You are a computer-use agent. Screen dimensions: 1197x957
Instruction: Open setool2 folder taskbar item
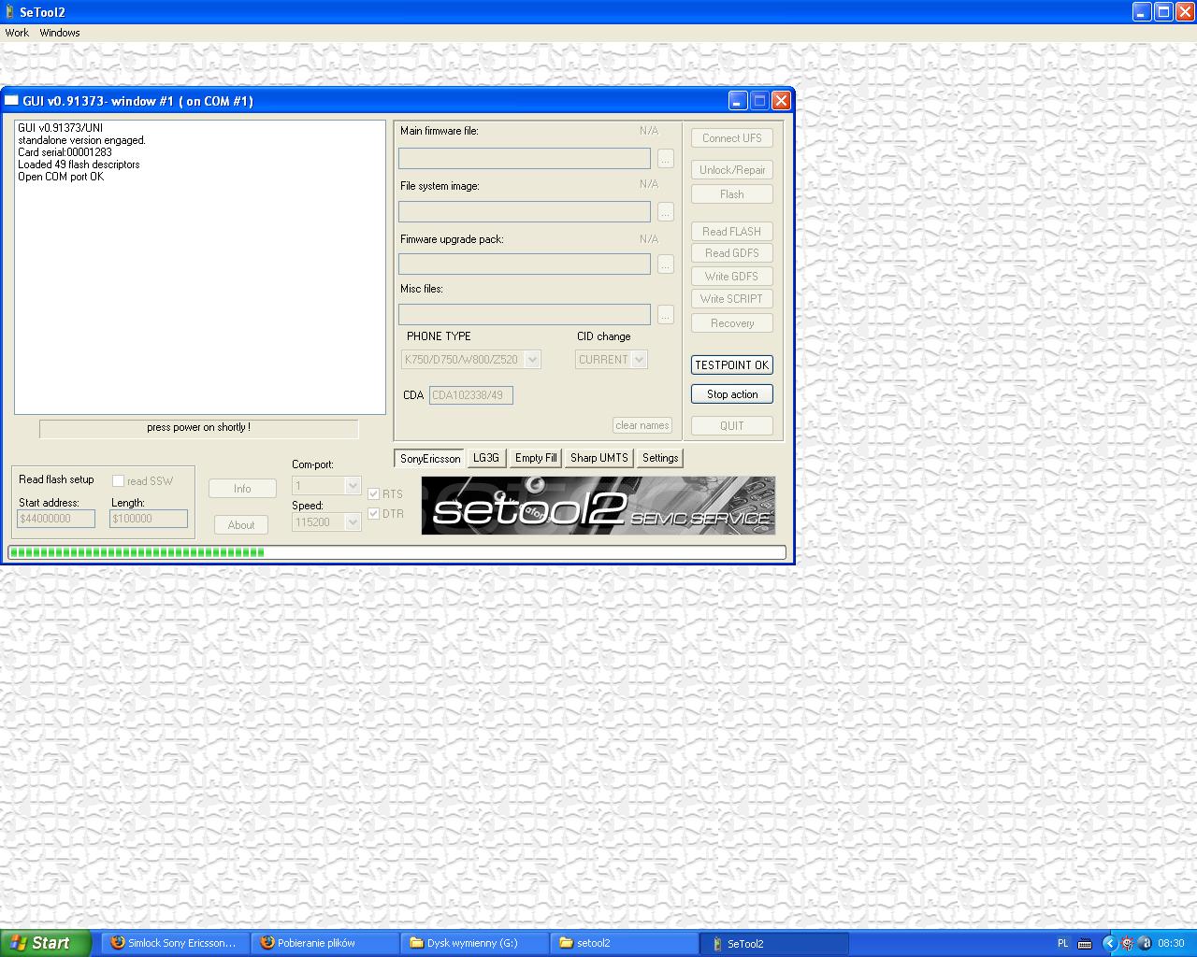tap(624, 943)
